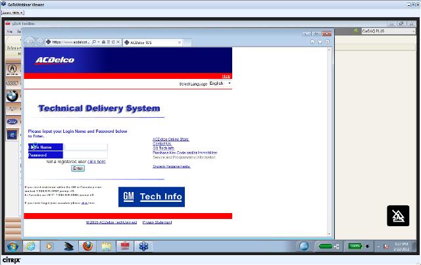Click the GM Tech Info banner
421x265 pixels.
click(x=151, y=197)
